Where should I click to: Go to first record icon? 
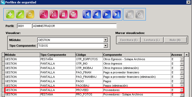[87, 14]
